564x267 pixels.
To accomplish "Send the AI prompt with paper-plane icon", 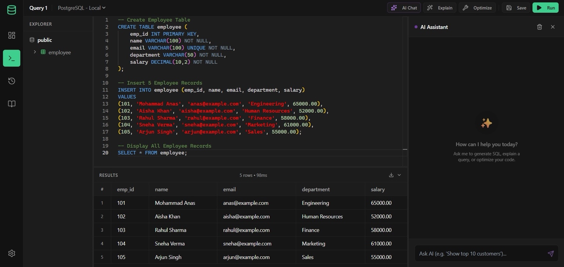I will click(550, 253).
